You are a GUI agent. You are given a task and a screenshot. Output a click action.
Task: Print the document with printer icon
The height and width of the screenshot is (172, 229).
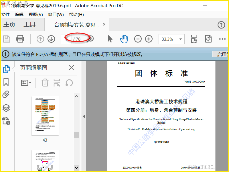pyautogui.click(x=20, y=39)
